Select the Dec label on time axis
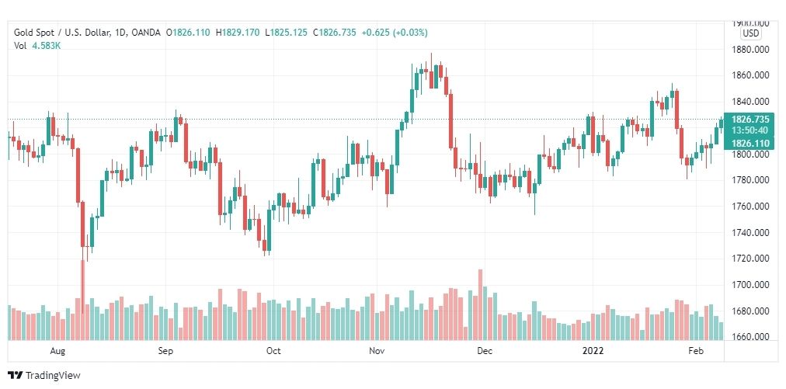Screen dimensions: 786x389 pyautogui.click(x=485, y=351)
